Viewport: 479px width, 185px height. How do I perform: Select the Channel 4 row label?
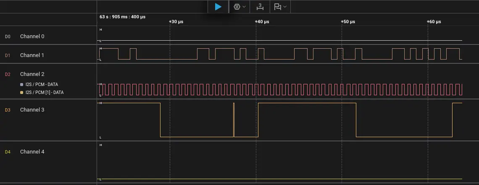32,152
